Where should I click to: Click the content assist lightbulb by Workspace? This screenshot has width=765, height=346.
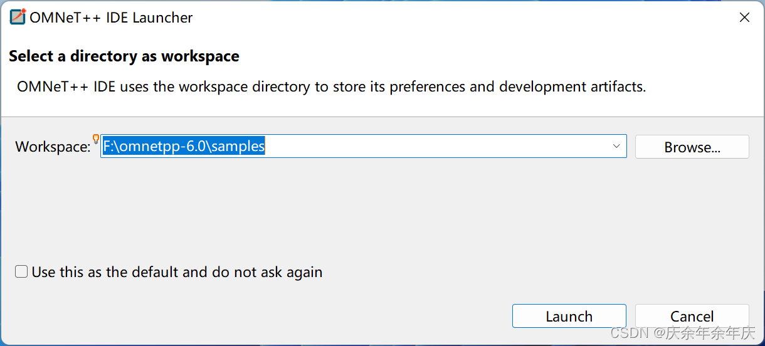pos(96,139)
